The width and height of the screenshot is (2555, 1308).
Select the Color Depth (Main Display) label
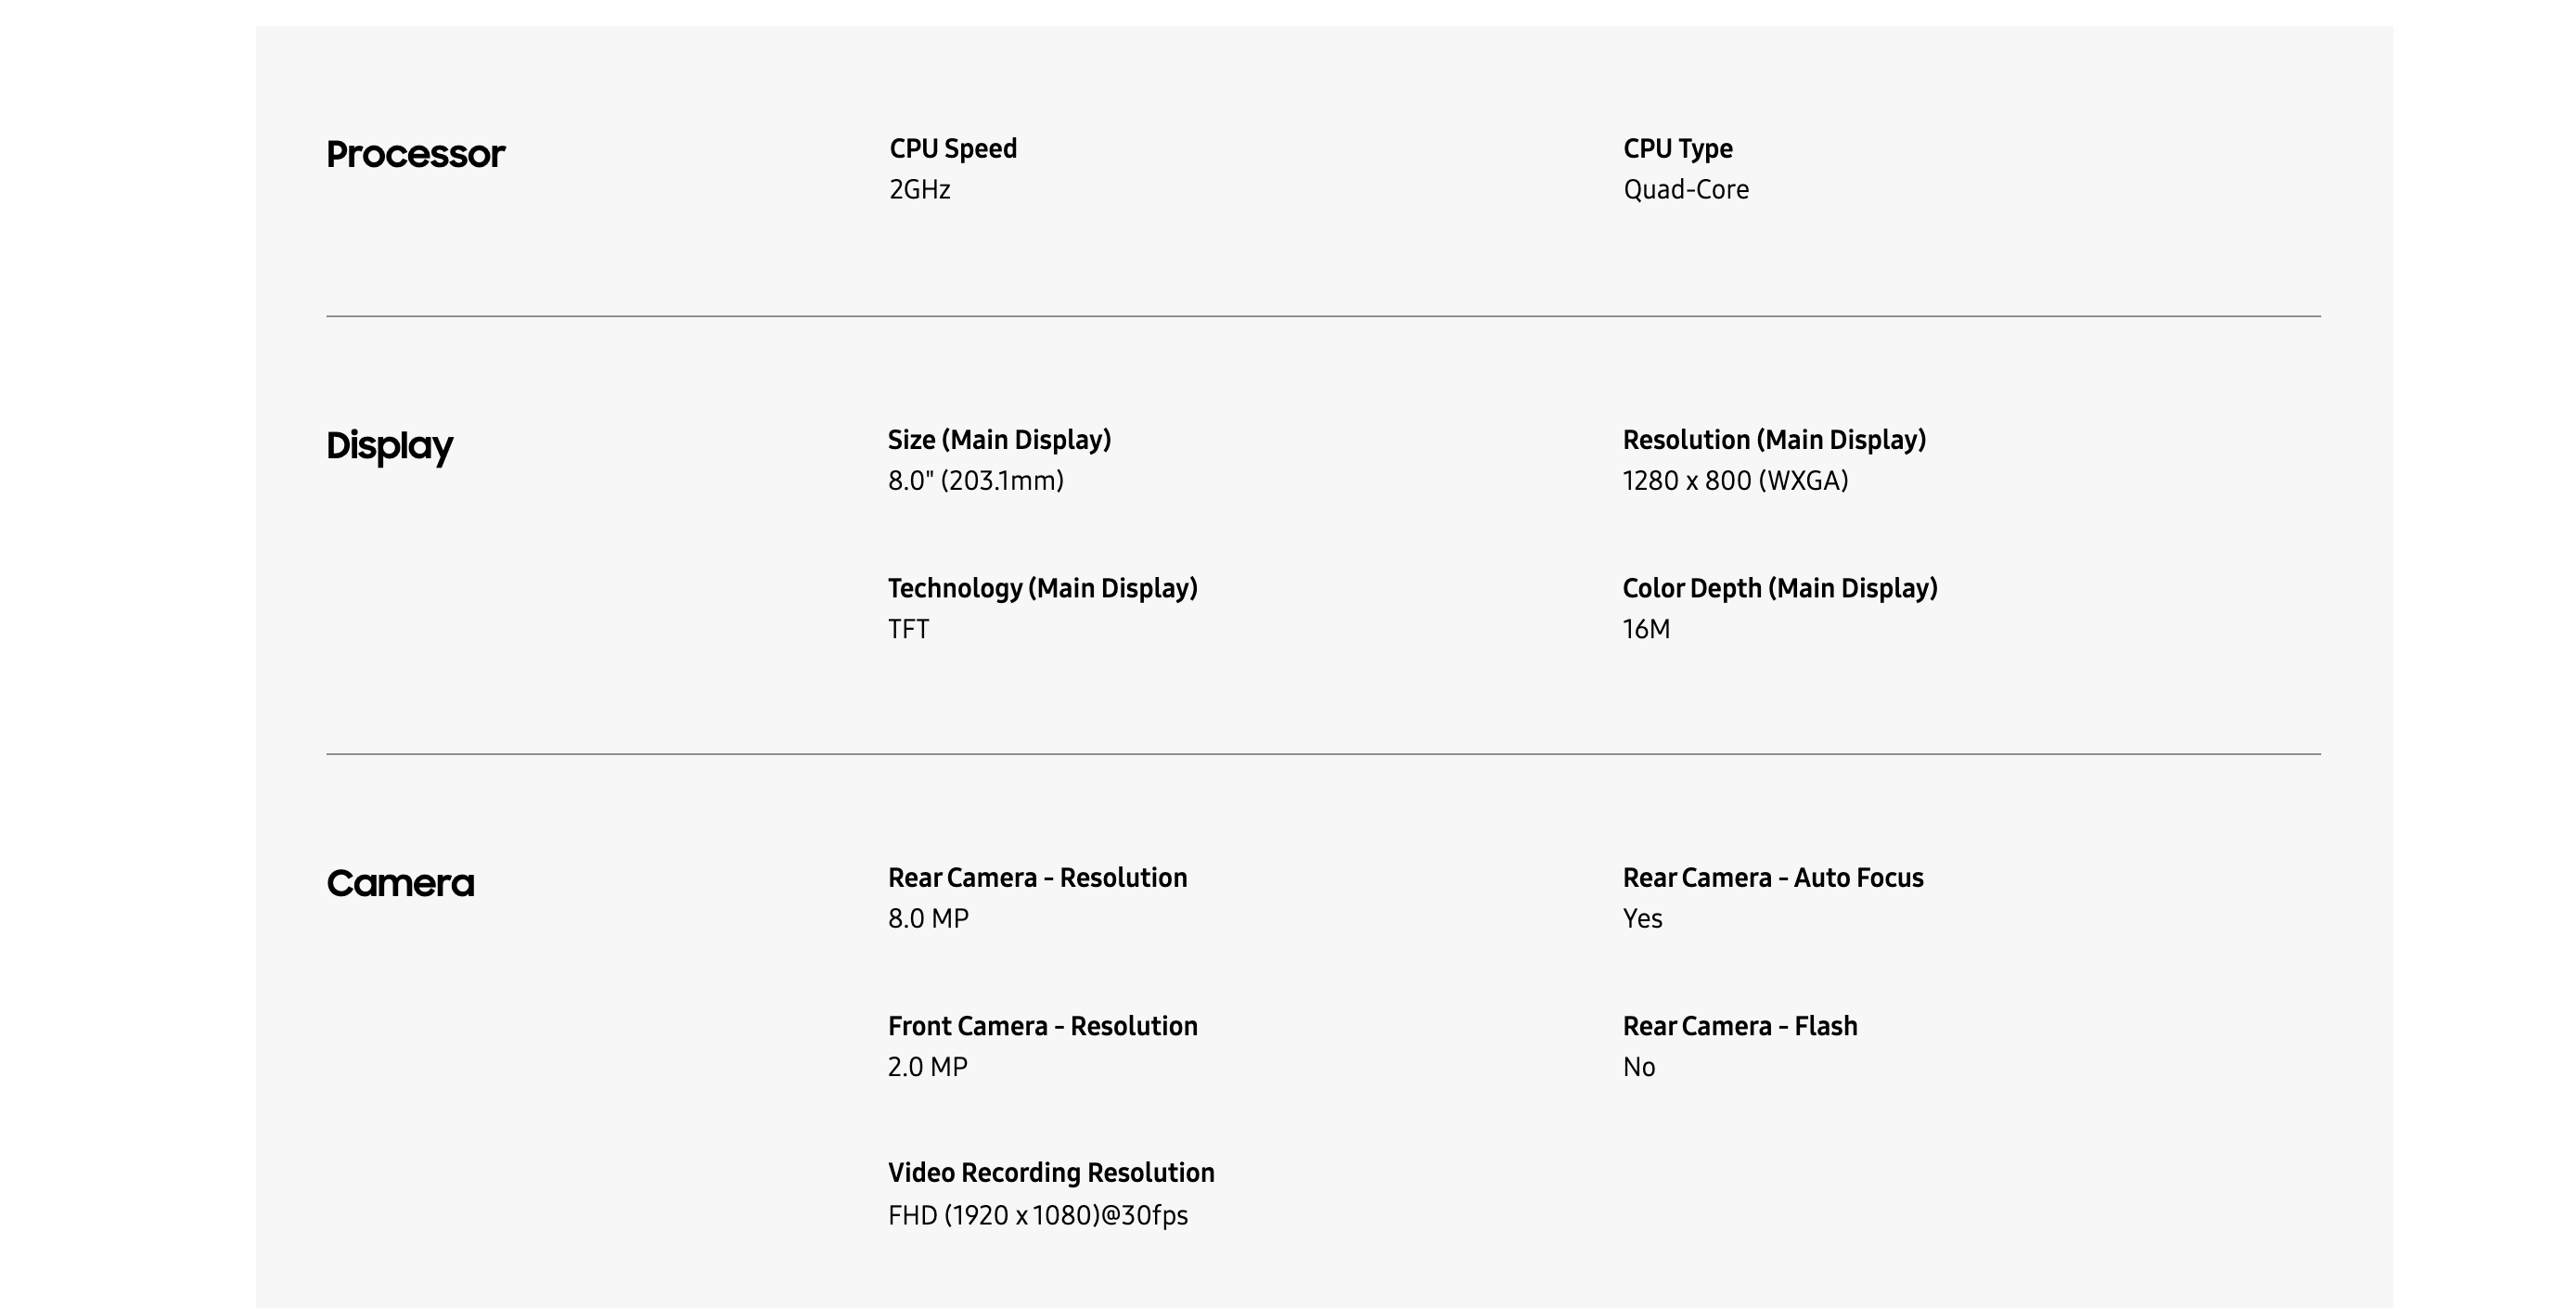click(x=1780, y=588)
